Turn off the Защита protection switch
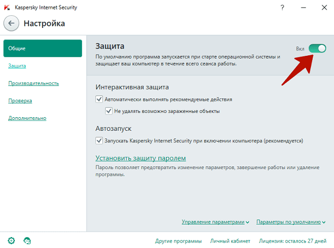 [x=317, y=49]
